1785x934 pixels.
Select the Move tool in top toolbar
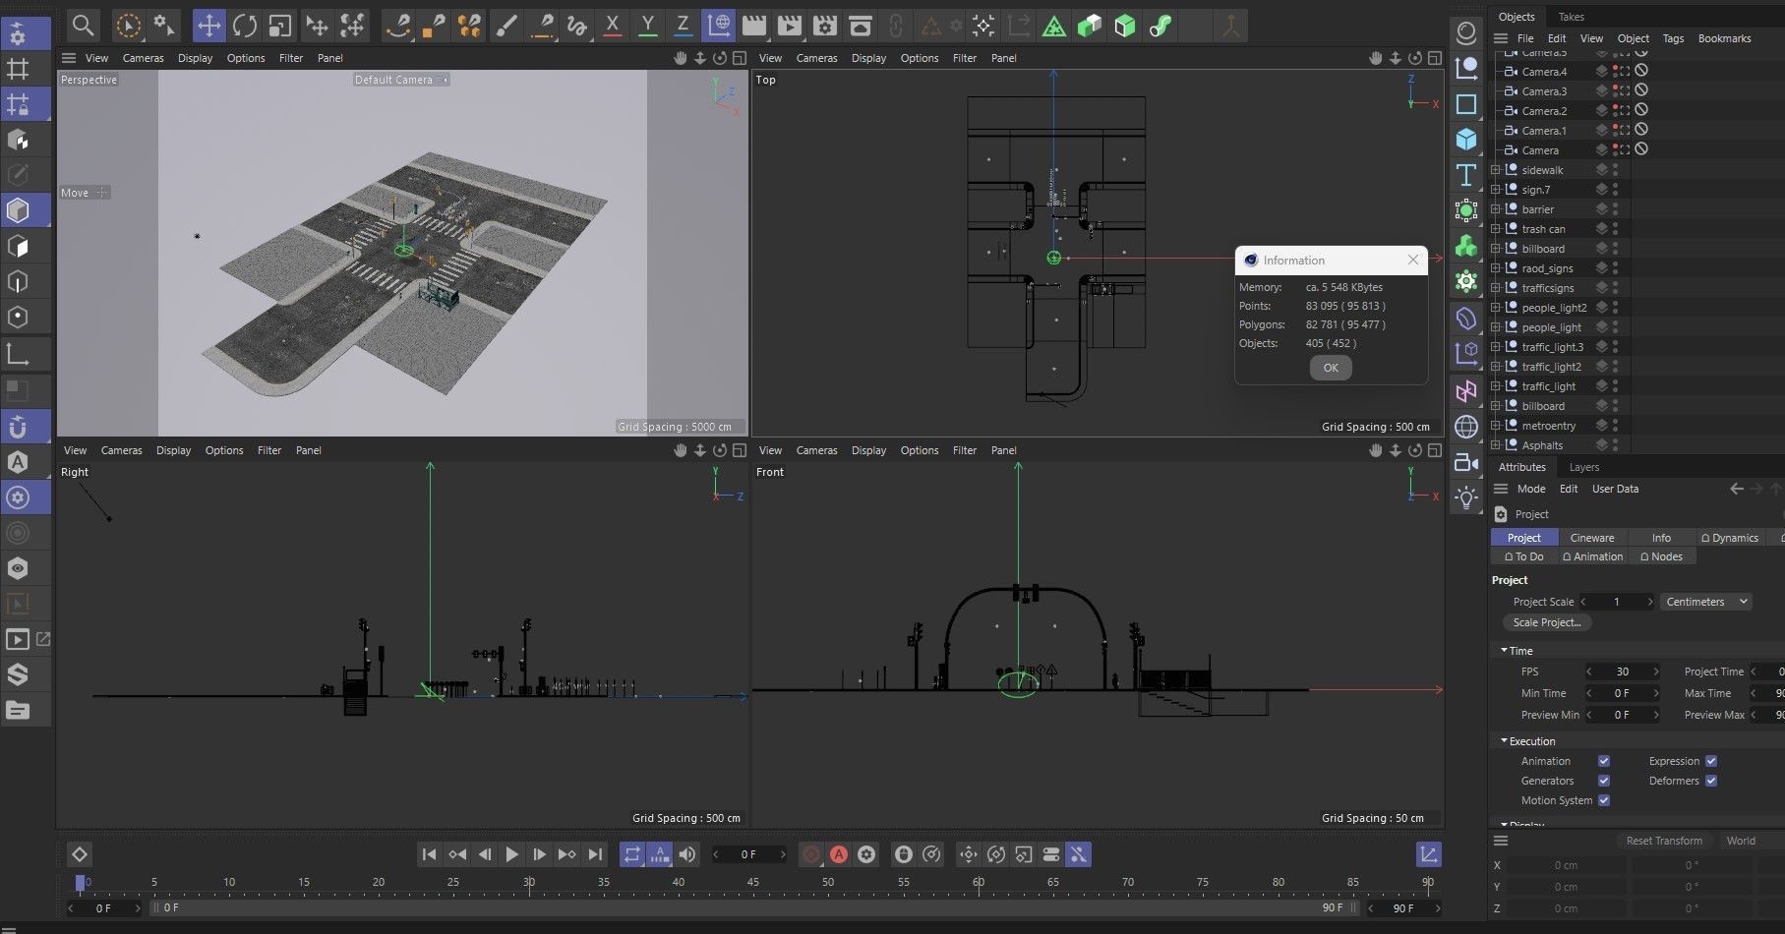click(208, 26)
